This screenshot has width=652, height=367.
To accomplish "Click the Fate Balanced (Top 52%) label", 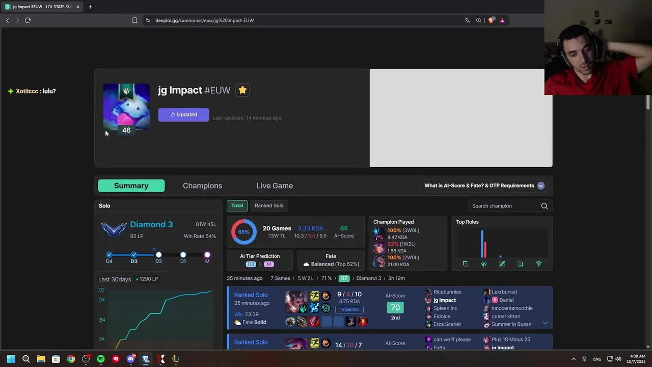I will [331, 264].
